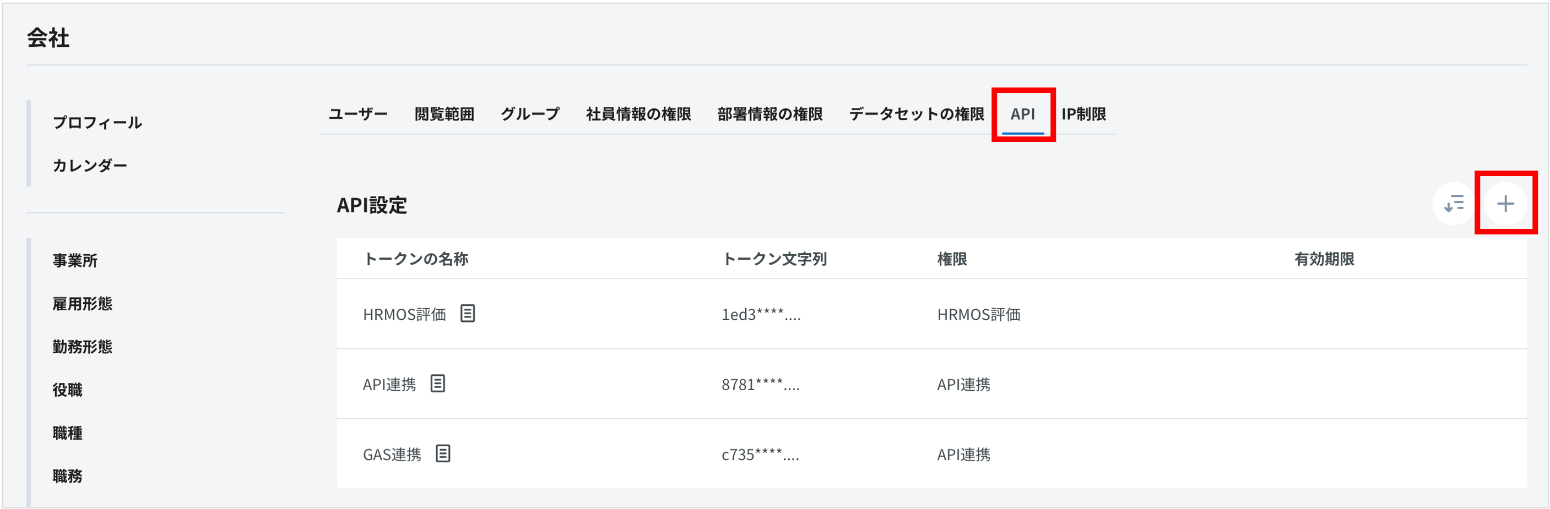Click the HRMOS評価 token name

(404, 314)
